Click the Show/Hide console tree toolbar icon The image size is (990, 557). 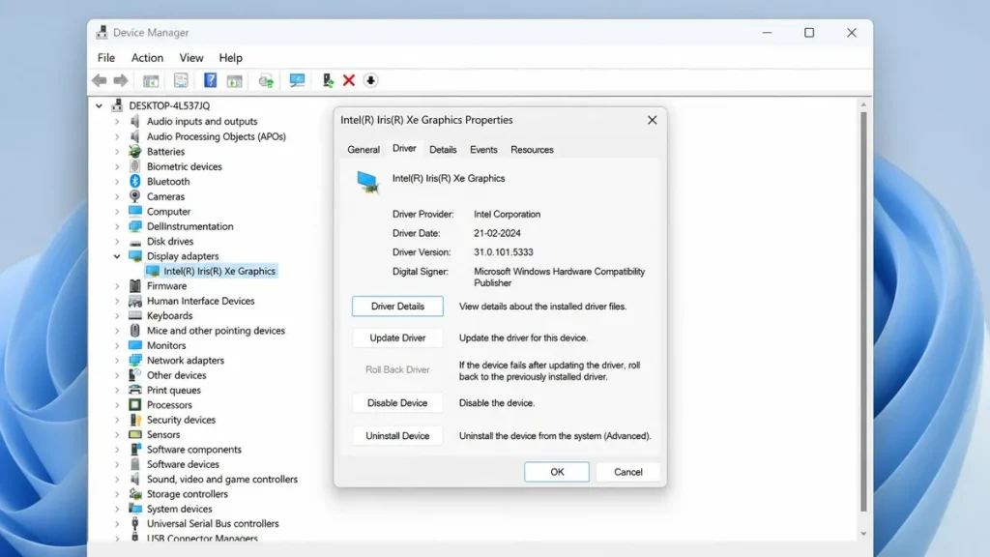[150, 81]
